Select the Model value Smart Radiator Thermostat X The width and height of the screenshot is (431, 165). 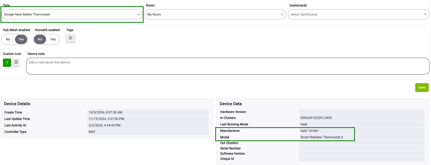[x=322, y=137]
